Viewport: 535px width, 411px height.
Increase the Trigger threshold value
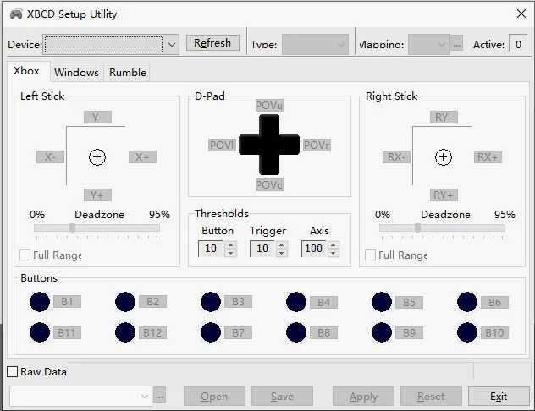(x=282, y=245)
